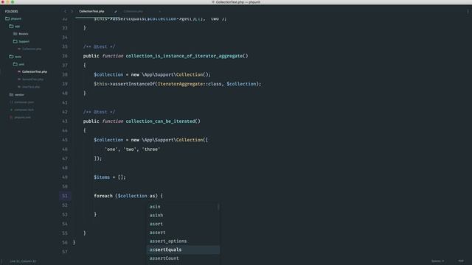Click the $items variable on line 49
This screenshot has width=472, height=265.
click(102, 177)
